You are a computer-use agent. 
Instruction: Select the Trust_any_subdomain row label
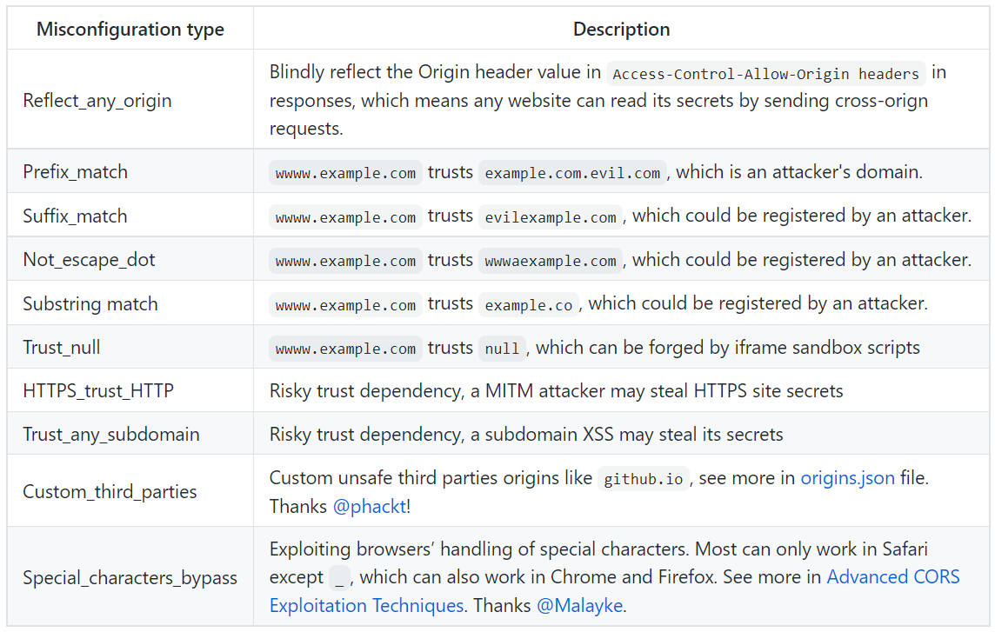[111, 434]
